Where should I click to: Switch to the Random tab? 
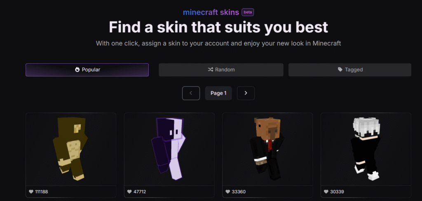(221, 70)
